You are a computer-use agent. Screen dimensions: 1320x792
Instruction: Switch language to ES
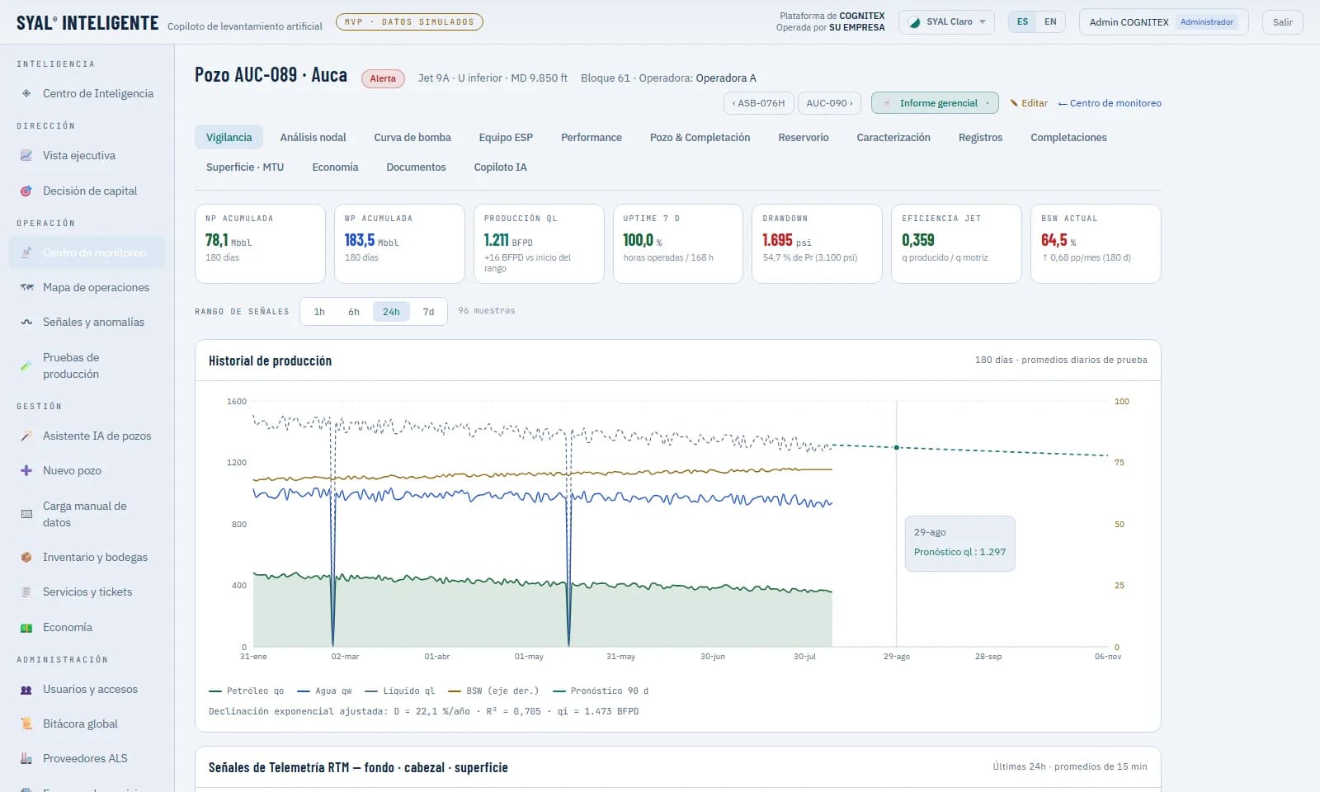[x=1022, y=21]
